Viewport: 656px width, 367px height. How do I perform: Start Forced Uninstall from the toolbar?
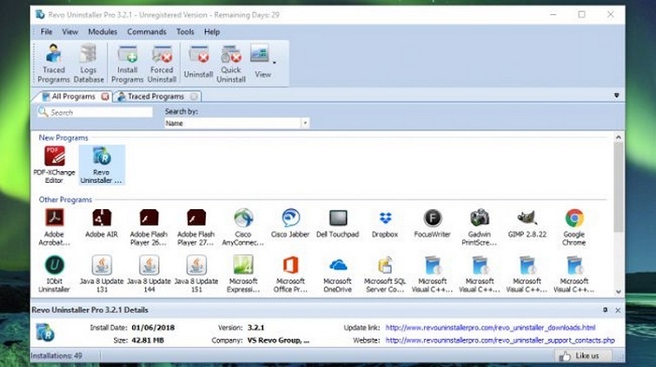pyautogui.click(x=162, y=62)
